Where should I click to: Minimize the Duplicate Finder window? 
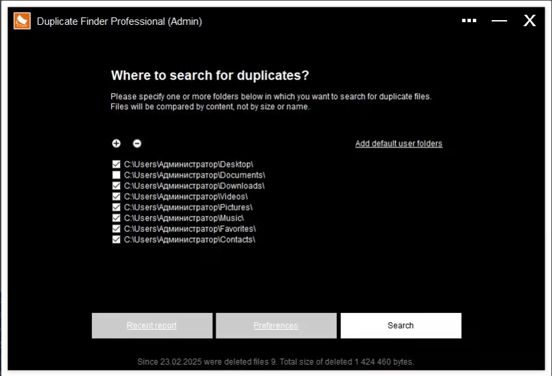pos(499,21)
